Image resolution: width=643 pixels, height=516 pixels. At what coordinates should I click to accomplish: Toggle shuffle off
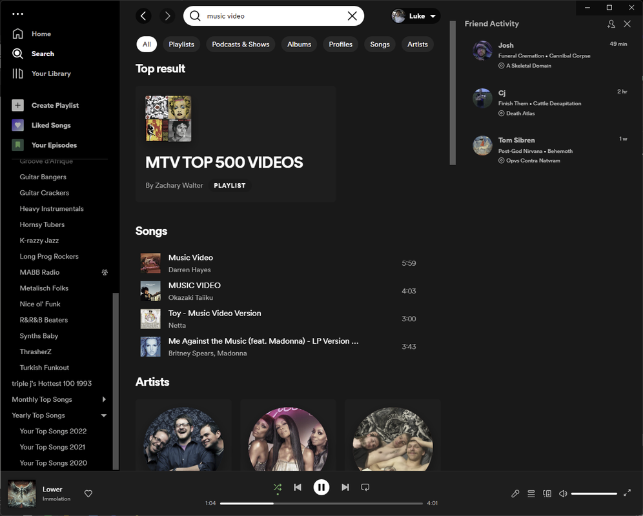(x=278, y=487)
